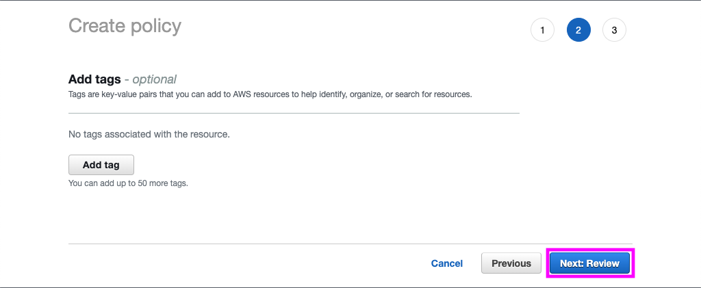This screenshot has width=701, height=288.
Task: Click the word tags in the Add tags title
Action: click(107, 79)
